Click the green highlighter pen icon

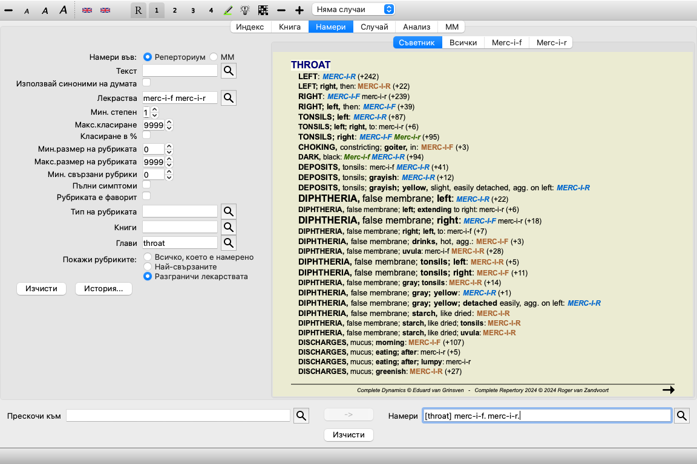coord(228,10)
